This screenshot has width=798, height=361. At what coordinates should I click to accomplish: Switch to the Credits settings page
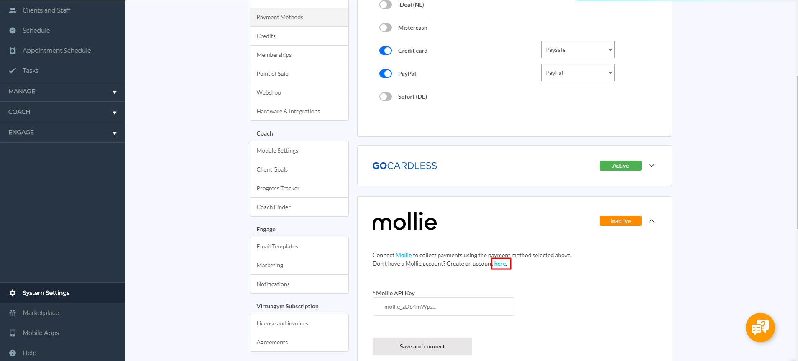266,36
